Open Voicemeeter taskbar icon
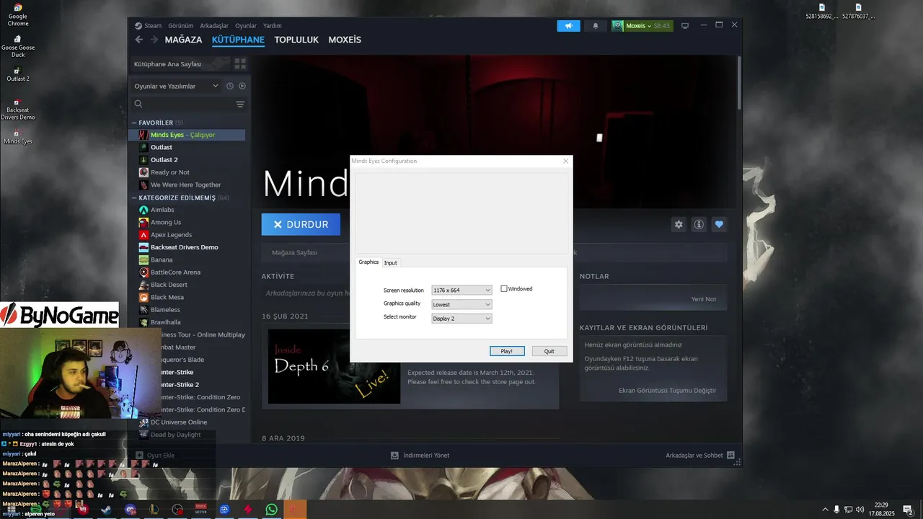 click(201, 510)
